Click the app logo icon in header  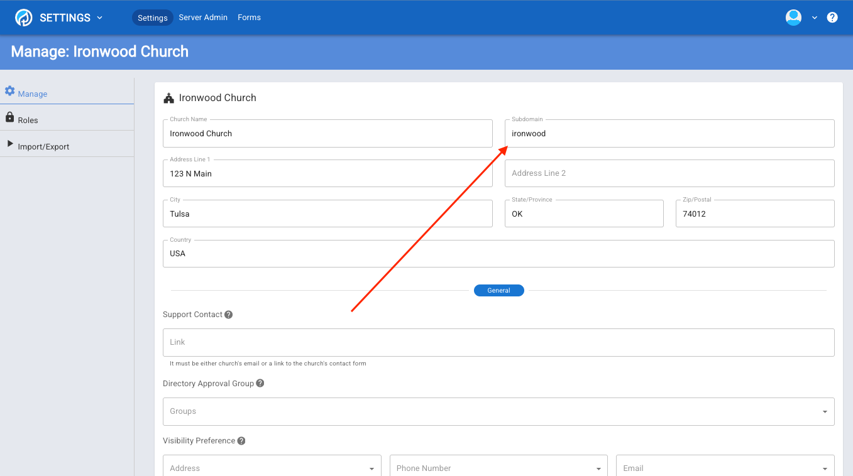coord(24,18)
